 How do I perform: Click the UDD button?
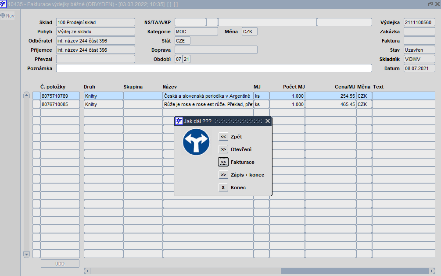tap(60, 264)
